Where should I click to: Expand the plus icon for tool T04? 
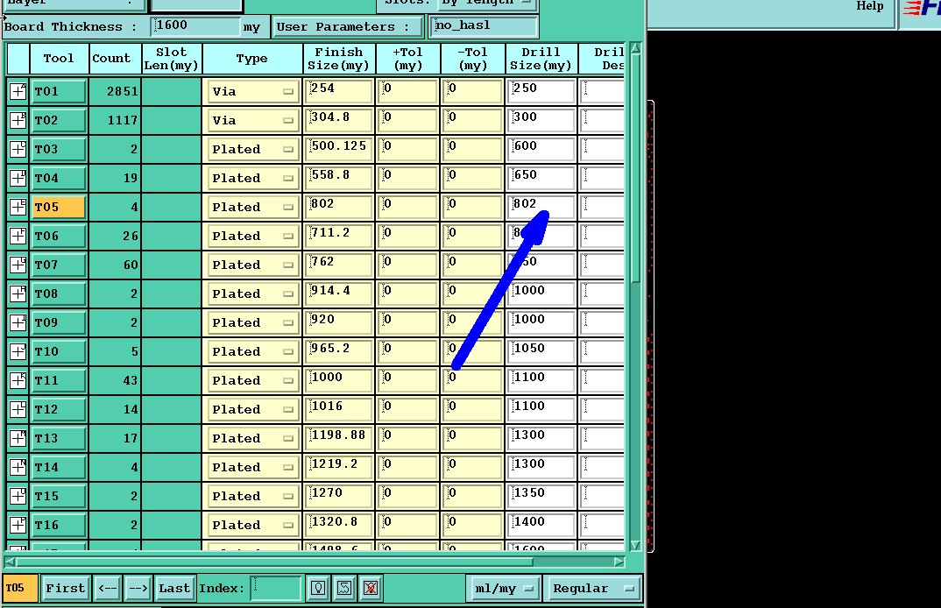[18, 178]
